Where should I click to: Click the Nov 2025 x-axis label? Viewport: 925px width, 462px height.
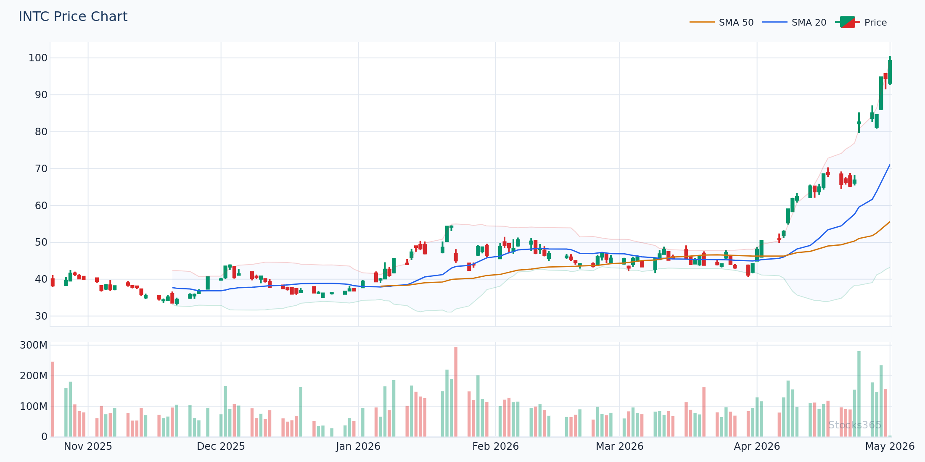point(88,446)
